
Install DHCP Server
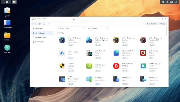point(125,84)
